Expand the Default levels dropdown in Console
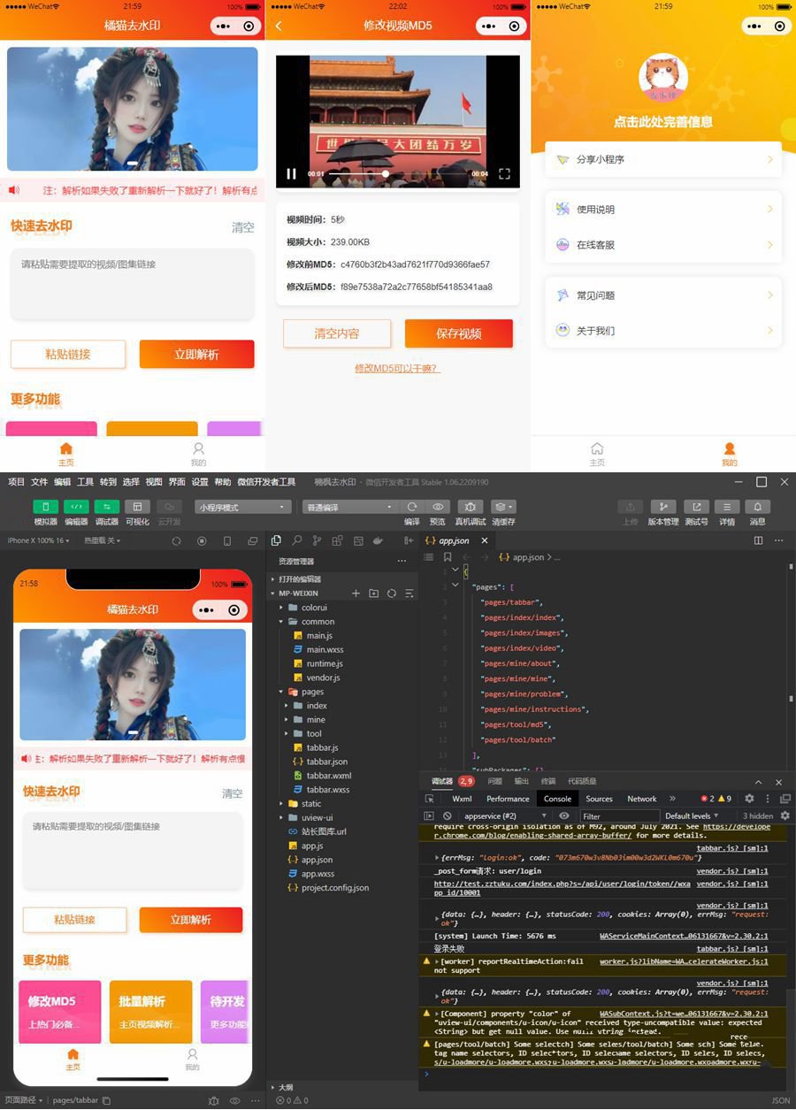796x1110 pixels. (693, 815)
